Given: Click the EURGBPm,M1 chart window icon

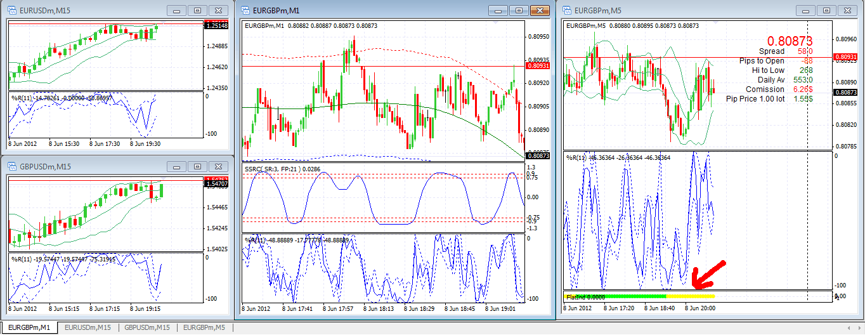Looking at the screenshot, I should pyautogui.click(x=247, y=10).
